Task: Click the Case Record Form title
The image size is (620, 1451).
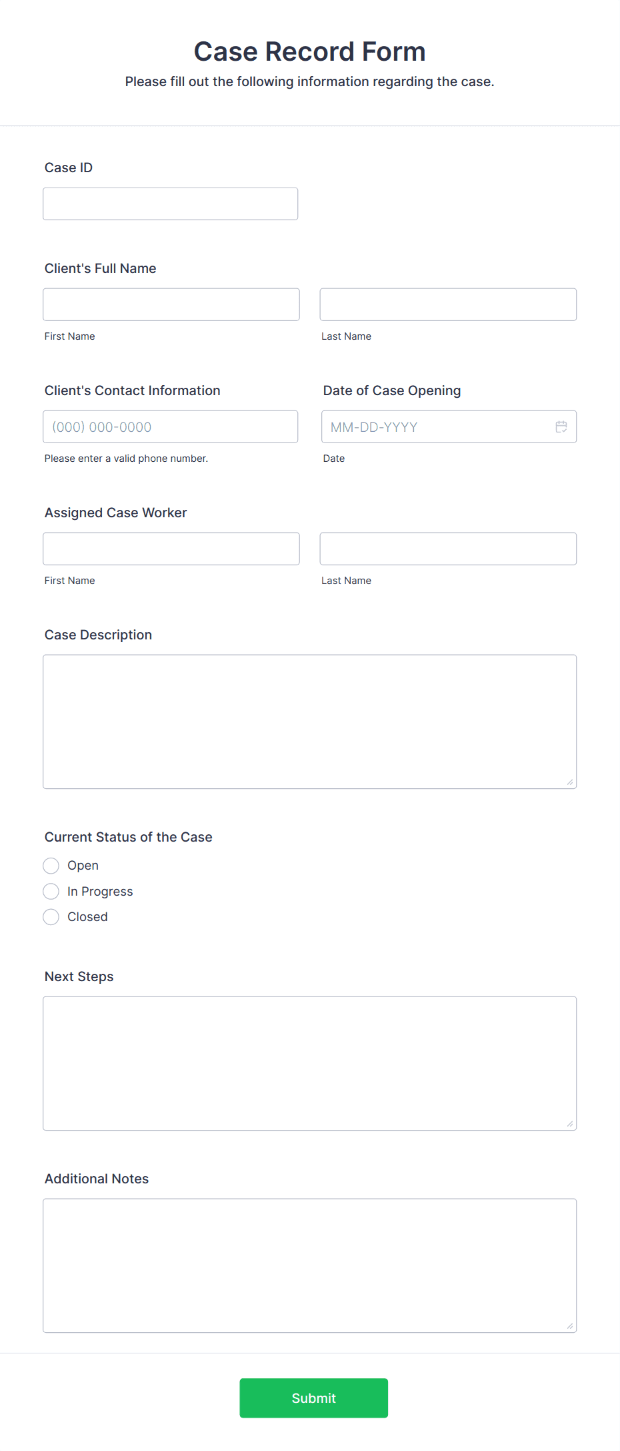Action: point(310,51)
